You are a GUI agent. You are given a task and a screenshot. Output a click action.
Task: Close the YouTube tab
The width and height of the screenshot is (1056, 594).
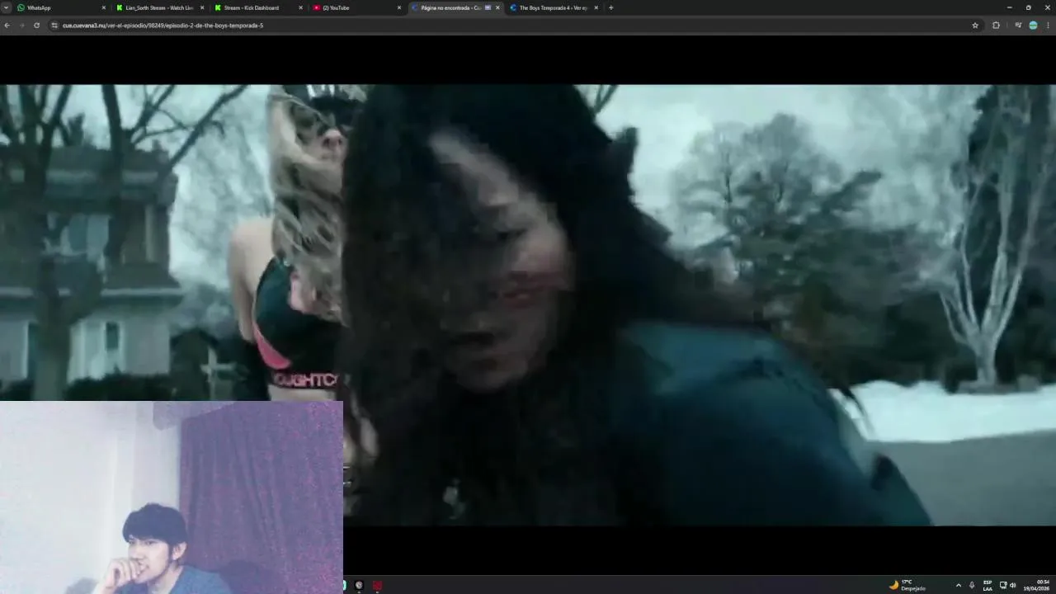point(399,7)
